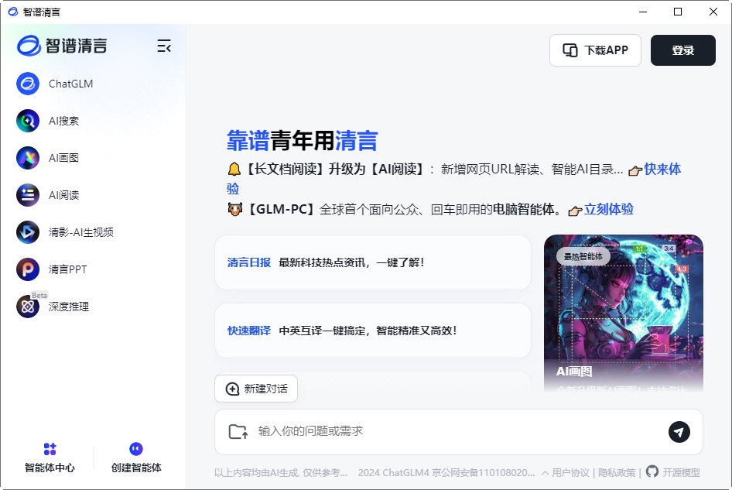
Task: Expand the footer info caret arrow
Action: (545, 473)
